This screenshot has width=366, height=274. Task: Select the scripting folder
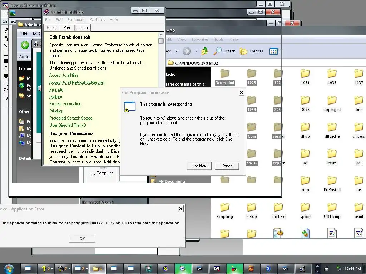point(225,211)
